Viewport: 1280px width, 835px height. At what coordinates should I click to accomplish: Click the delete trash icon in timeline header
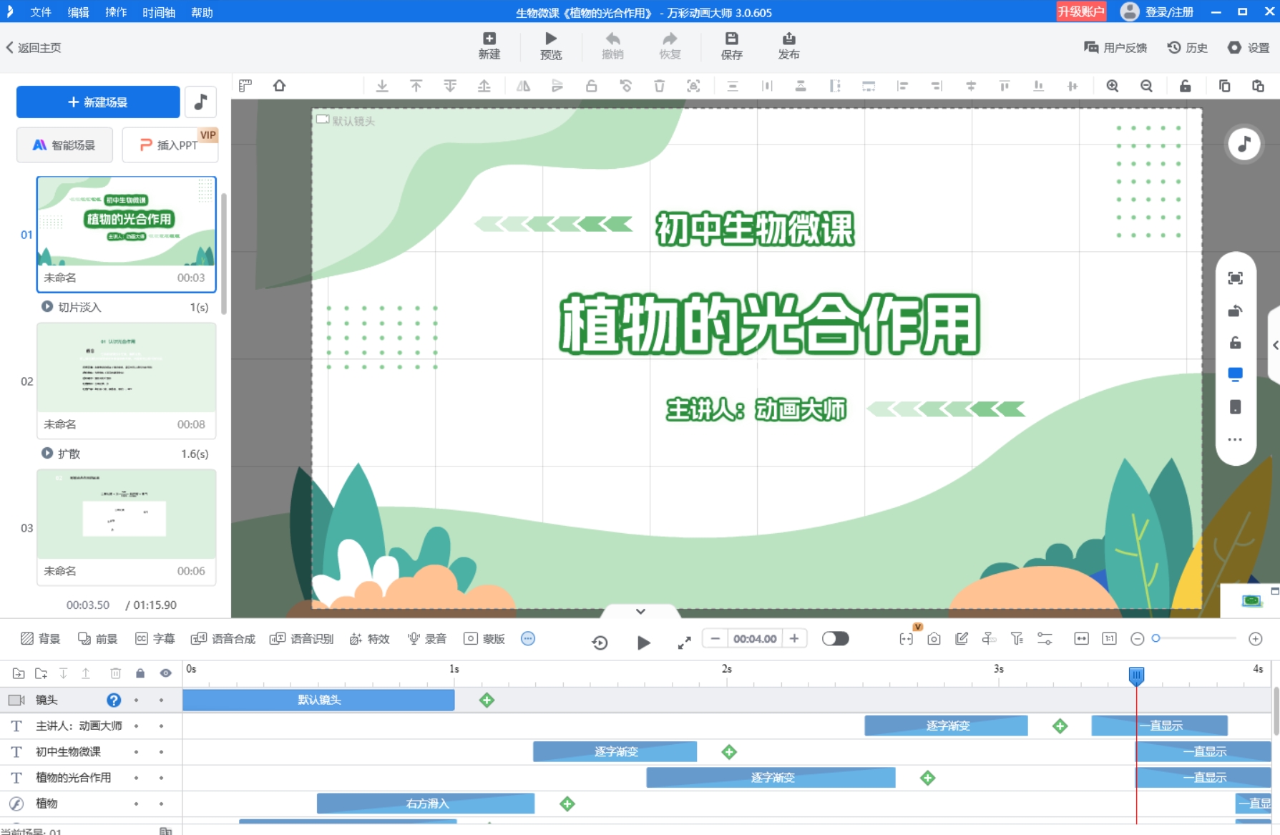click(115, 673)
